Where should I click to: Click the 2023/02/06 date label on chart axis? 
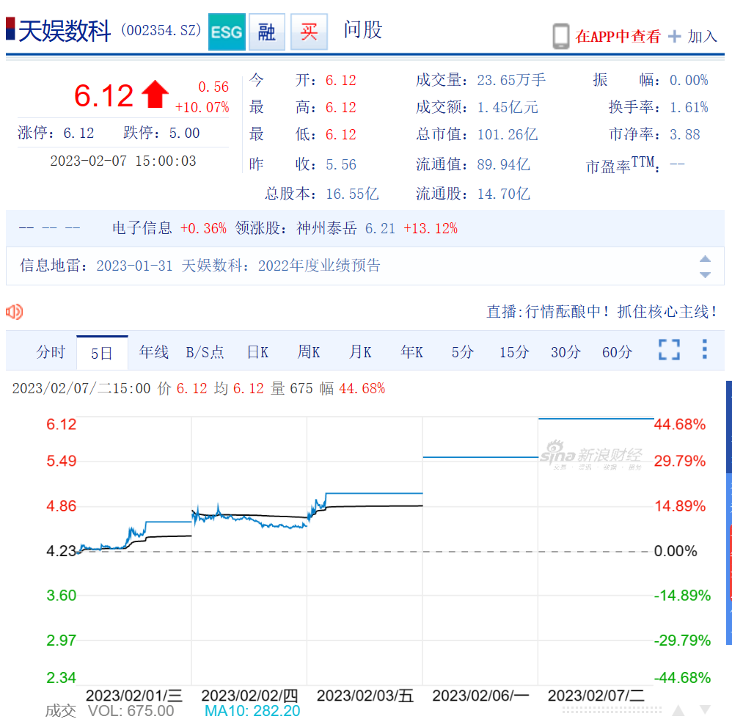point(480,696)
